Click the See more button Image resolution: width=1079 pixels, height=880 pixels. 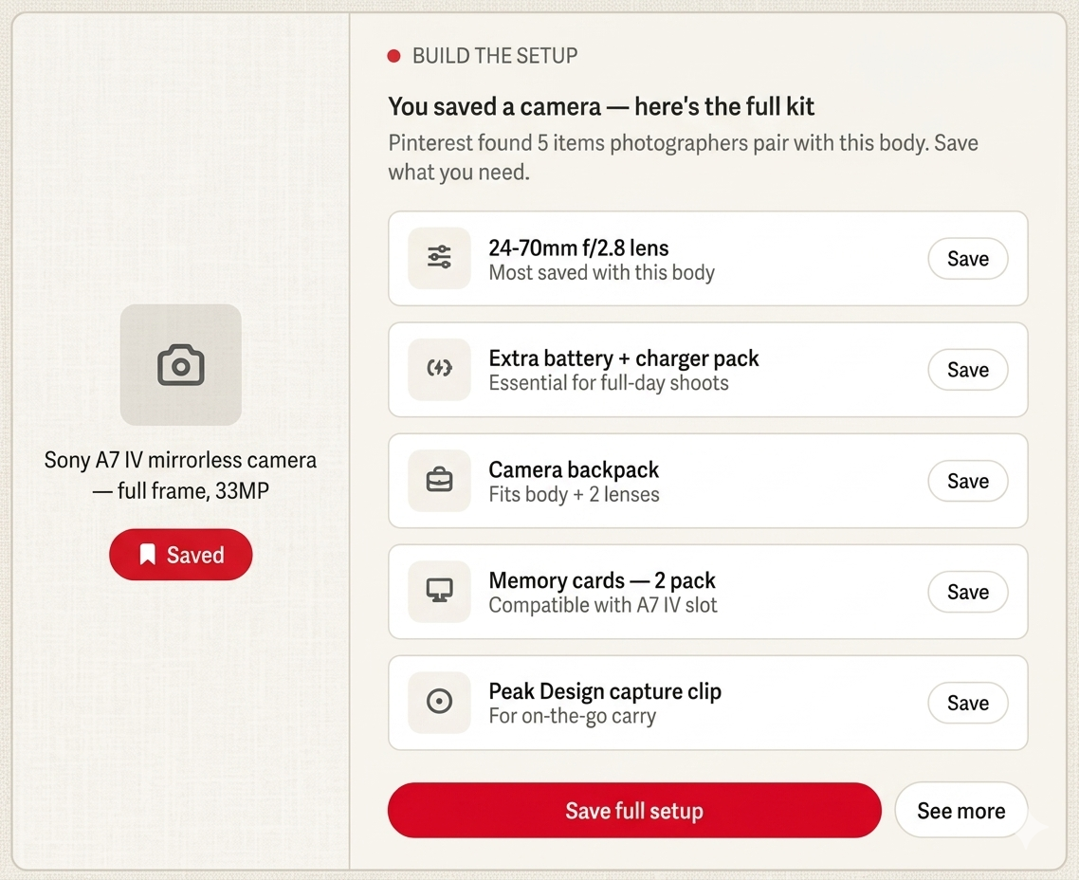point(961,811)
